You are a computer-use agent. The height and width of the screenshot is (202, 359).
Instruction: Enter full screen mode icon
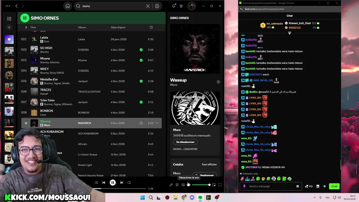(220, 185)
